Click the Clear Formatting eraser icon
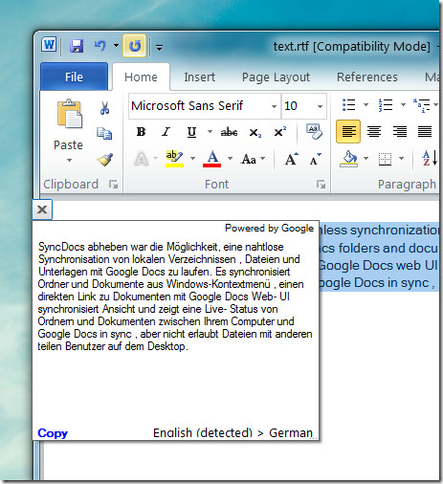 tap(314, 131)
